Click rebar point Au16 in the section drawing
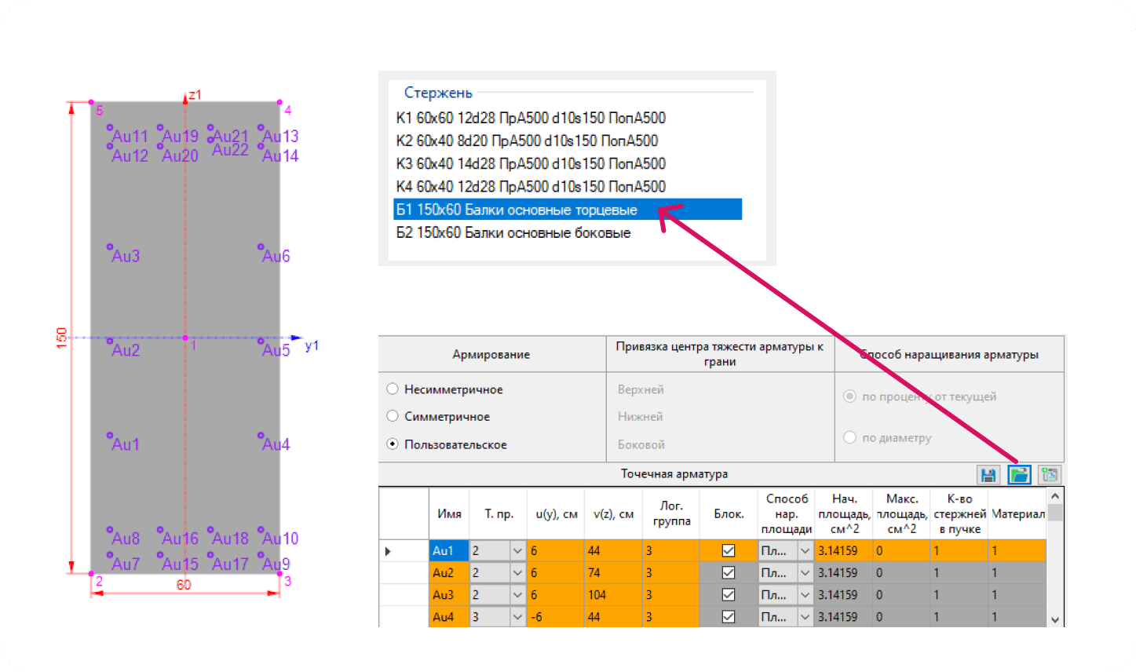The width and height of the screenshot is (1136, 672). [x=160, y=529]
